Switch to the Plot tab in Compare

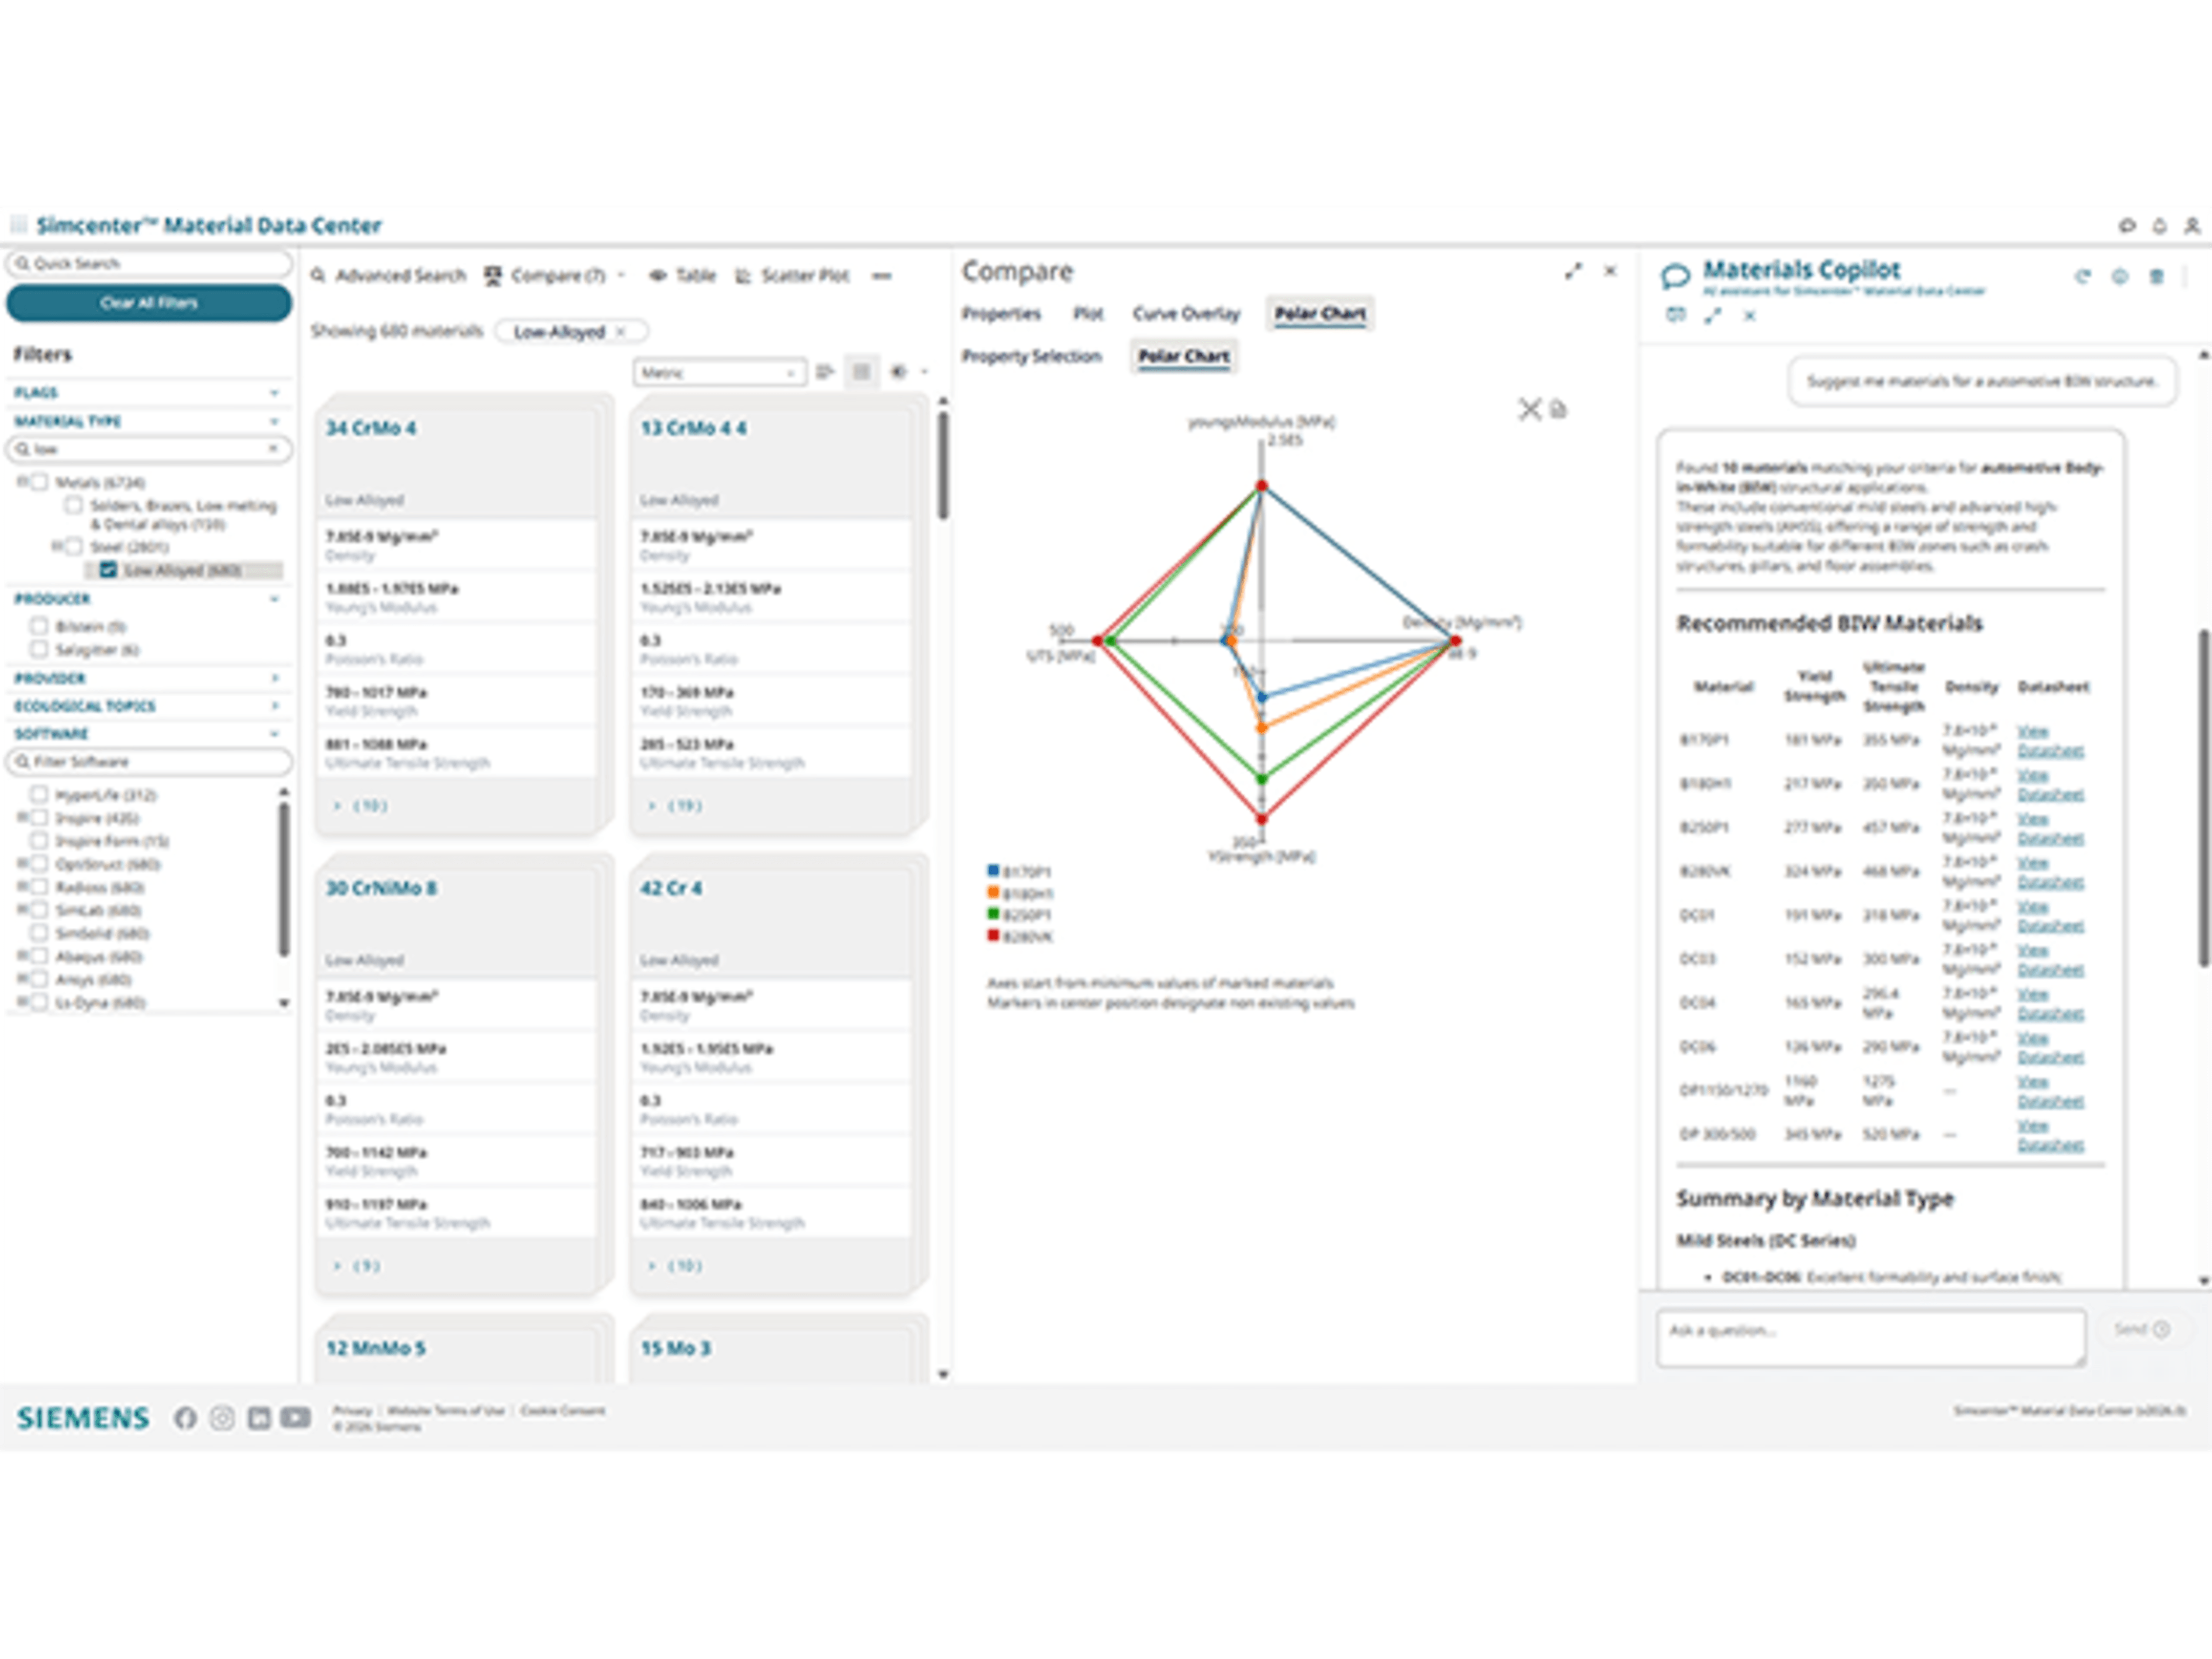[x=1088, y=314]
